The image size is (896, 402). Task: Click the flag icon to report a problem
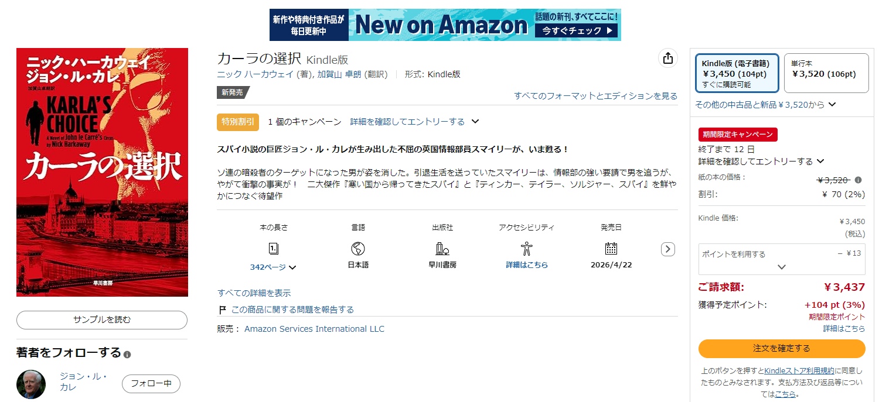click(x=223, y=310)
